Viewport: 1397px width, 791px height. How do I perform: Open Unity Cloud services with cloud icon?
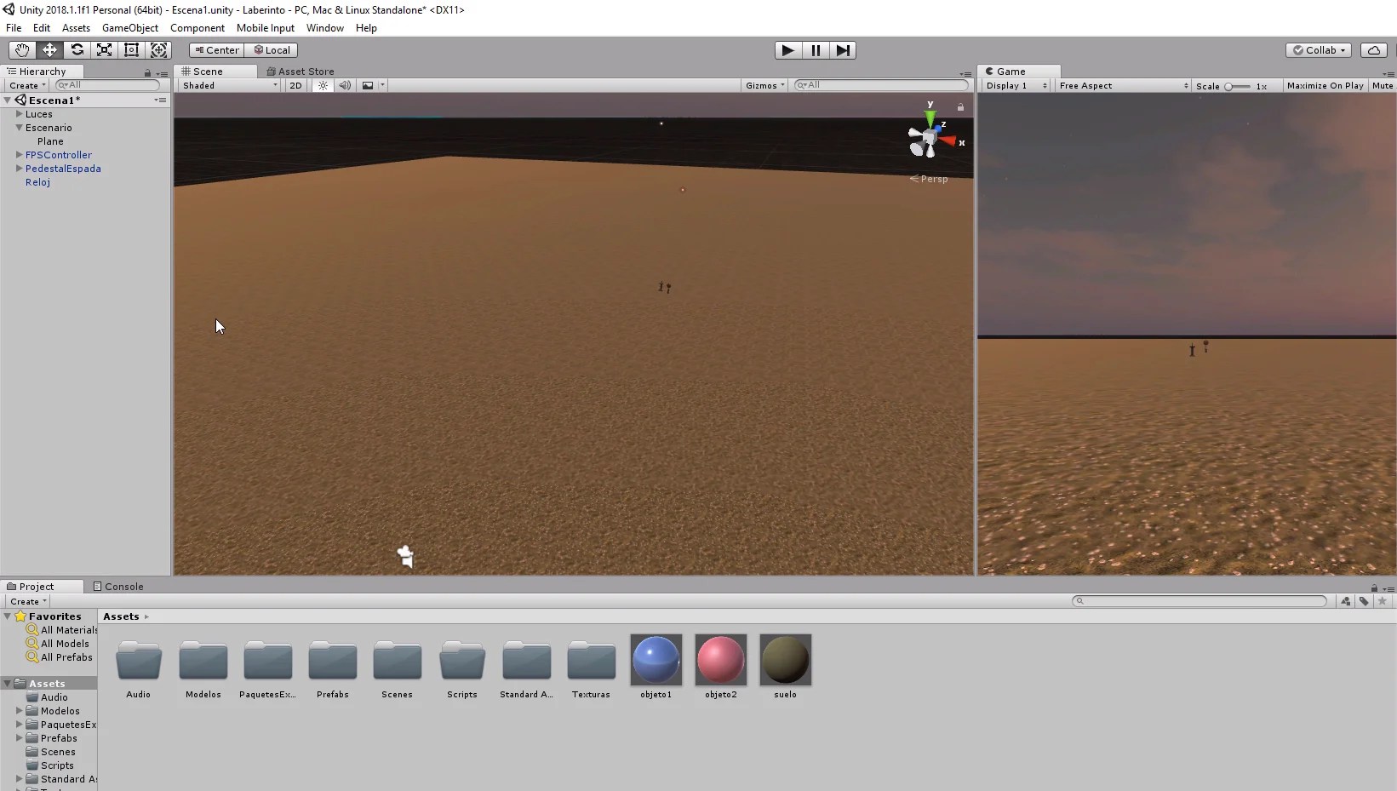(1374, 50)
